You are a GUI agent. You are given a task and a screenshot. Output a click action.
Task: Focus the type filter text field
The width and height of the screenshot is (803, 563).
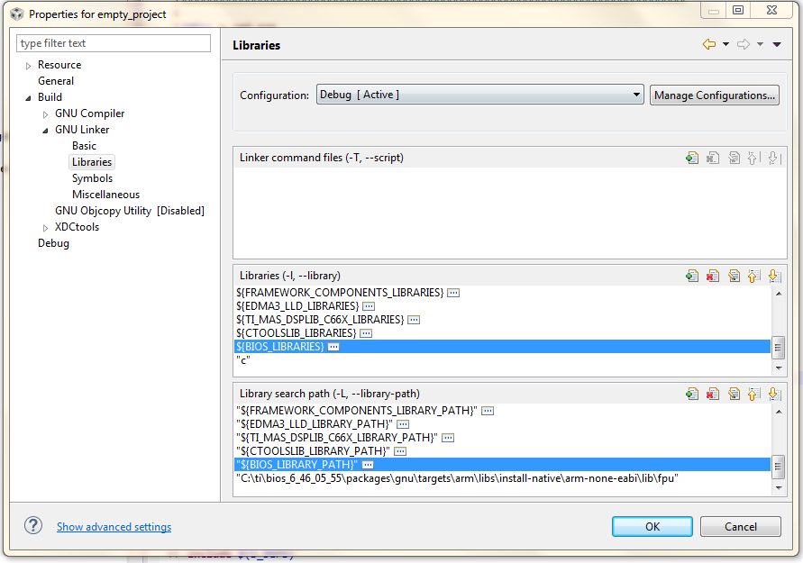(x=114, y=43)
